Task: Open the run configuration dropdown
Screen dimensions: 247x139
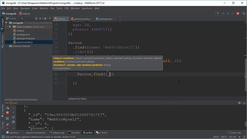Action: click(218, 14)
